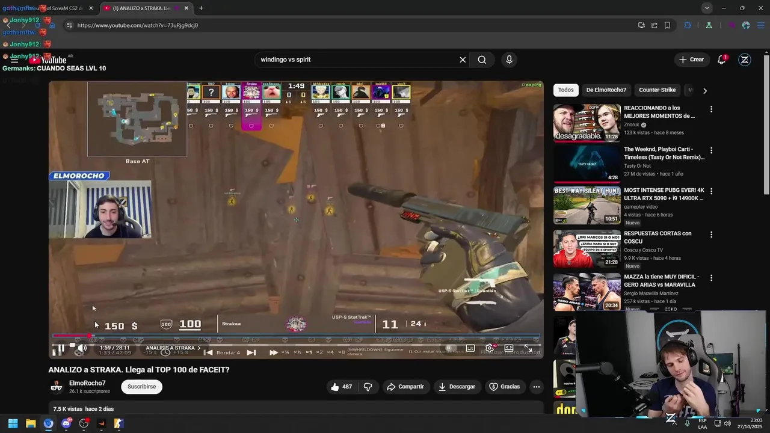Pause the video
The height and width of the screenshot is (433, 770).
(x=60, y=348)
